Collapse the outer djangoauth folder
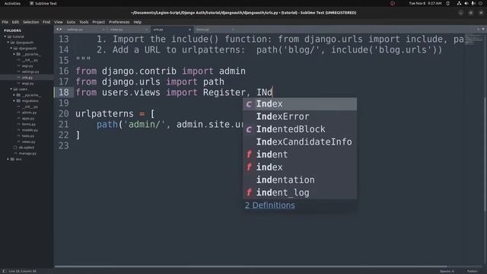This screenshot has width=487, height=274. point(8,43)
